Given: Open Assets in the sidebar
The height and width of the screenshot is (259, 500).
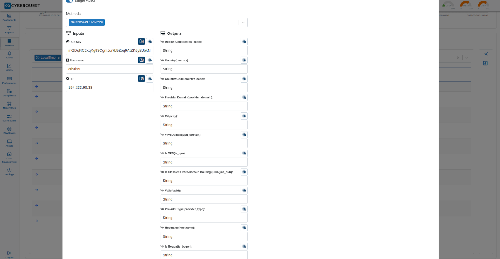Looking at the screenshot, I should (9, 143).
